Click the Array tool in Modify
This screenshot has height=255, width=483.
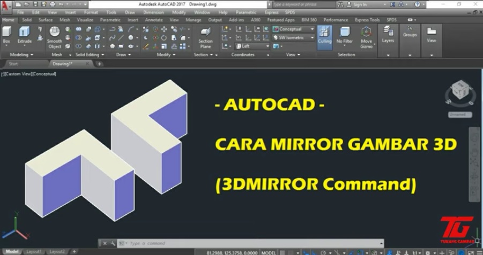(183, 47)
